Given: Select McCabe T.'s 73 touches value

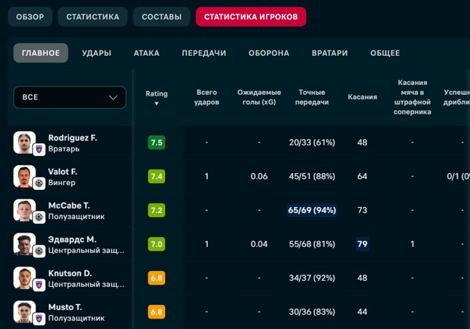Looking at the screenshot, I should pyautogui.click(x=362, y=210).
